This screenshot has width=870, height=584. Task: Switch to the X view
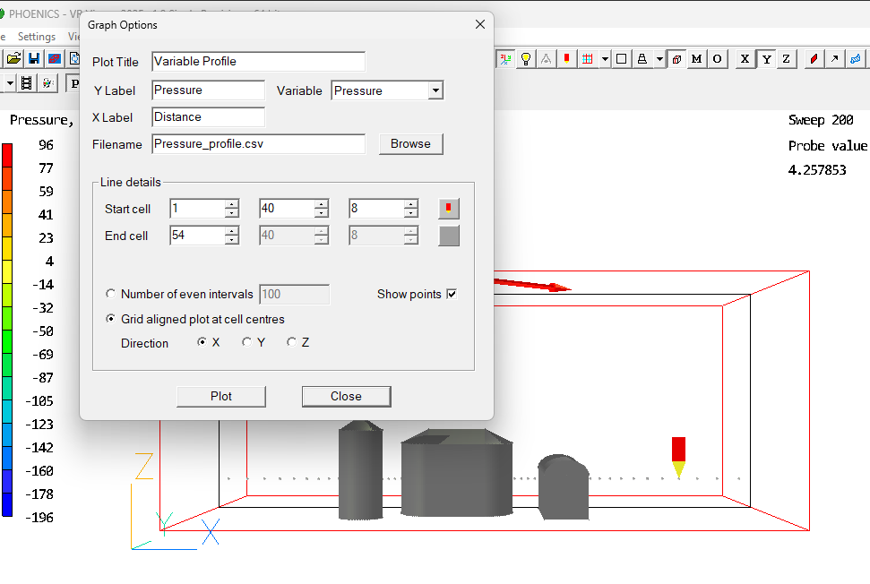pyautogui.click(x=744, y=58)
